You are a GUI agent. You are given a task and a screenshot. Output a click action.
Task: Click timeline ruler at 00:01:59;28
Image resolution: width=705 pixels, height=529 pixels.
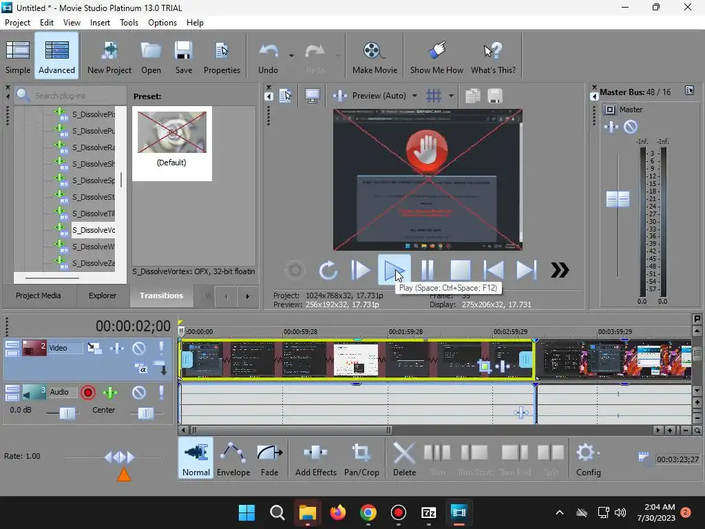tap(406, 331)
